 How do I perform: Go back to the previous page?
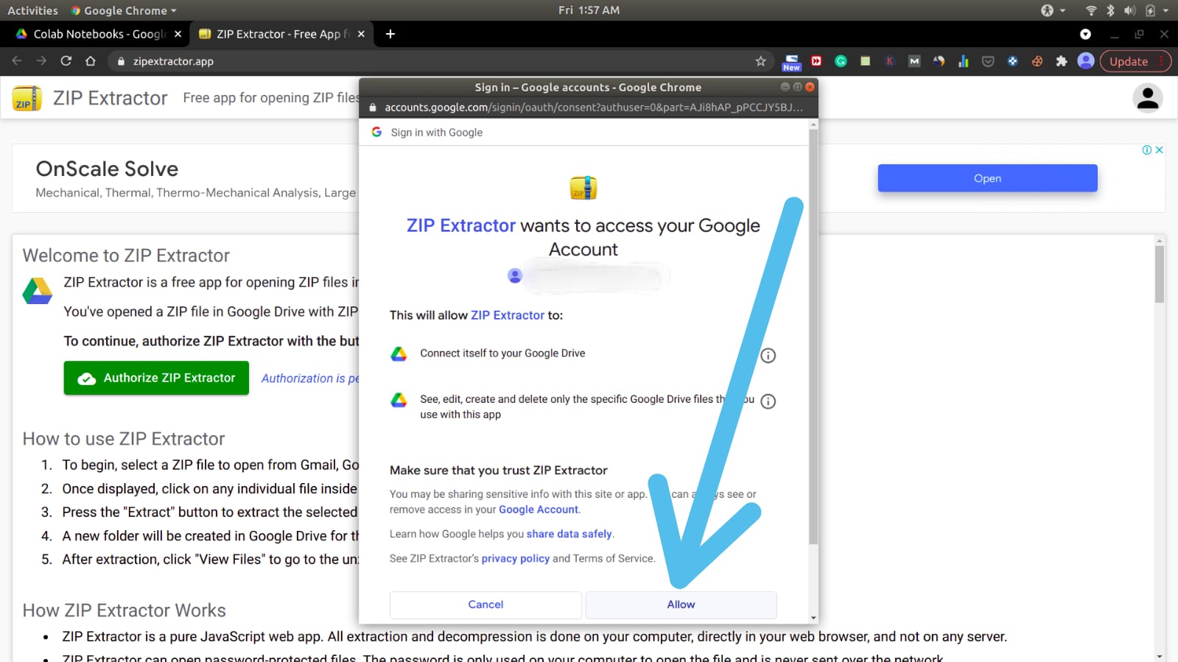[17, 61]
